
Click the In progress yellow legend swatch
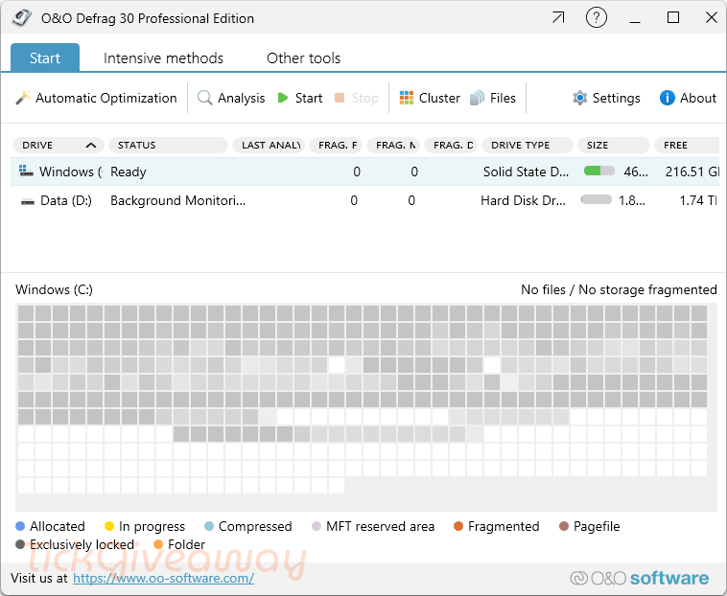[109, 526]
